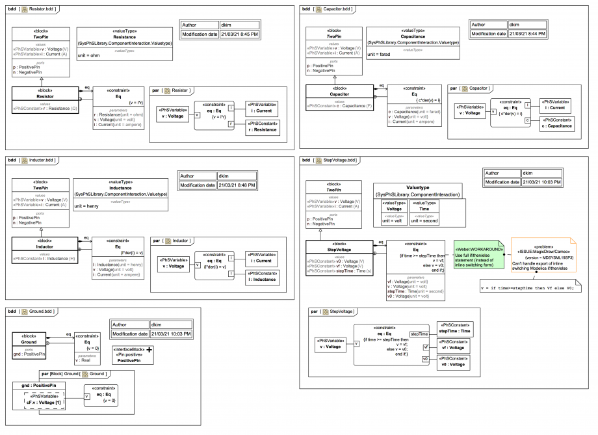Click the Resistor.bdd diagram frame icon
Image resolution: width=598 pixels, height=435 pixels.
pyautogui.click(x=25, y=10)
